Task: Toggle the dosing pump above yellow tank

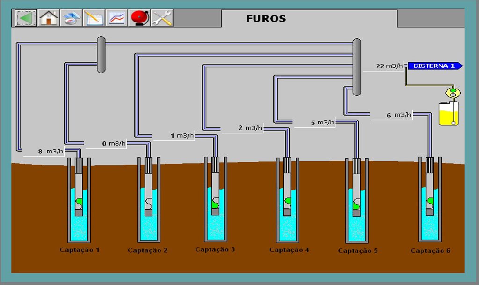Action: (452, 92)
